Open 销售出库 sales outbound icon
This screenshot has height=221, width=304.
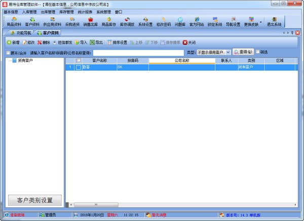tap(91, 21)
